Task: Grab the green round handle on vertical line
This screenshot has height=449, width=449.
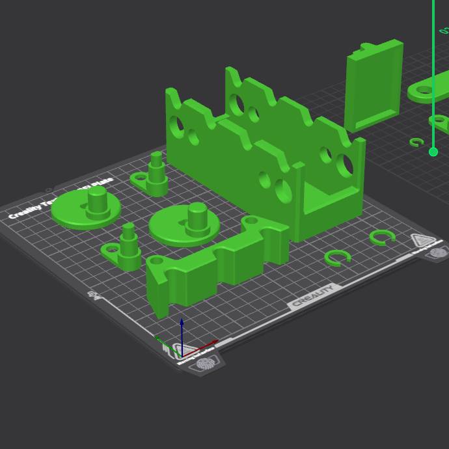Action: pyautogui.click(x=433, y=152)
